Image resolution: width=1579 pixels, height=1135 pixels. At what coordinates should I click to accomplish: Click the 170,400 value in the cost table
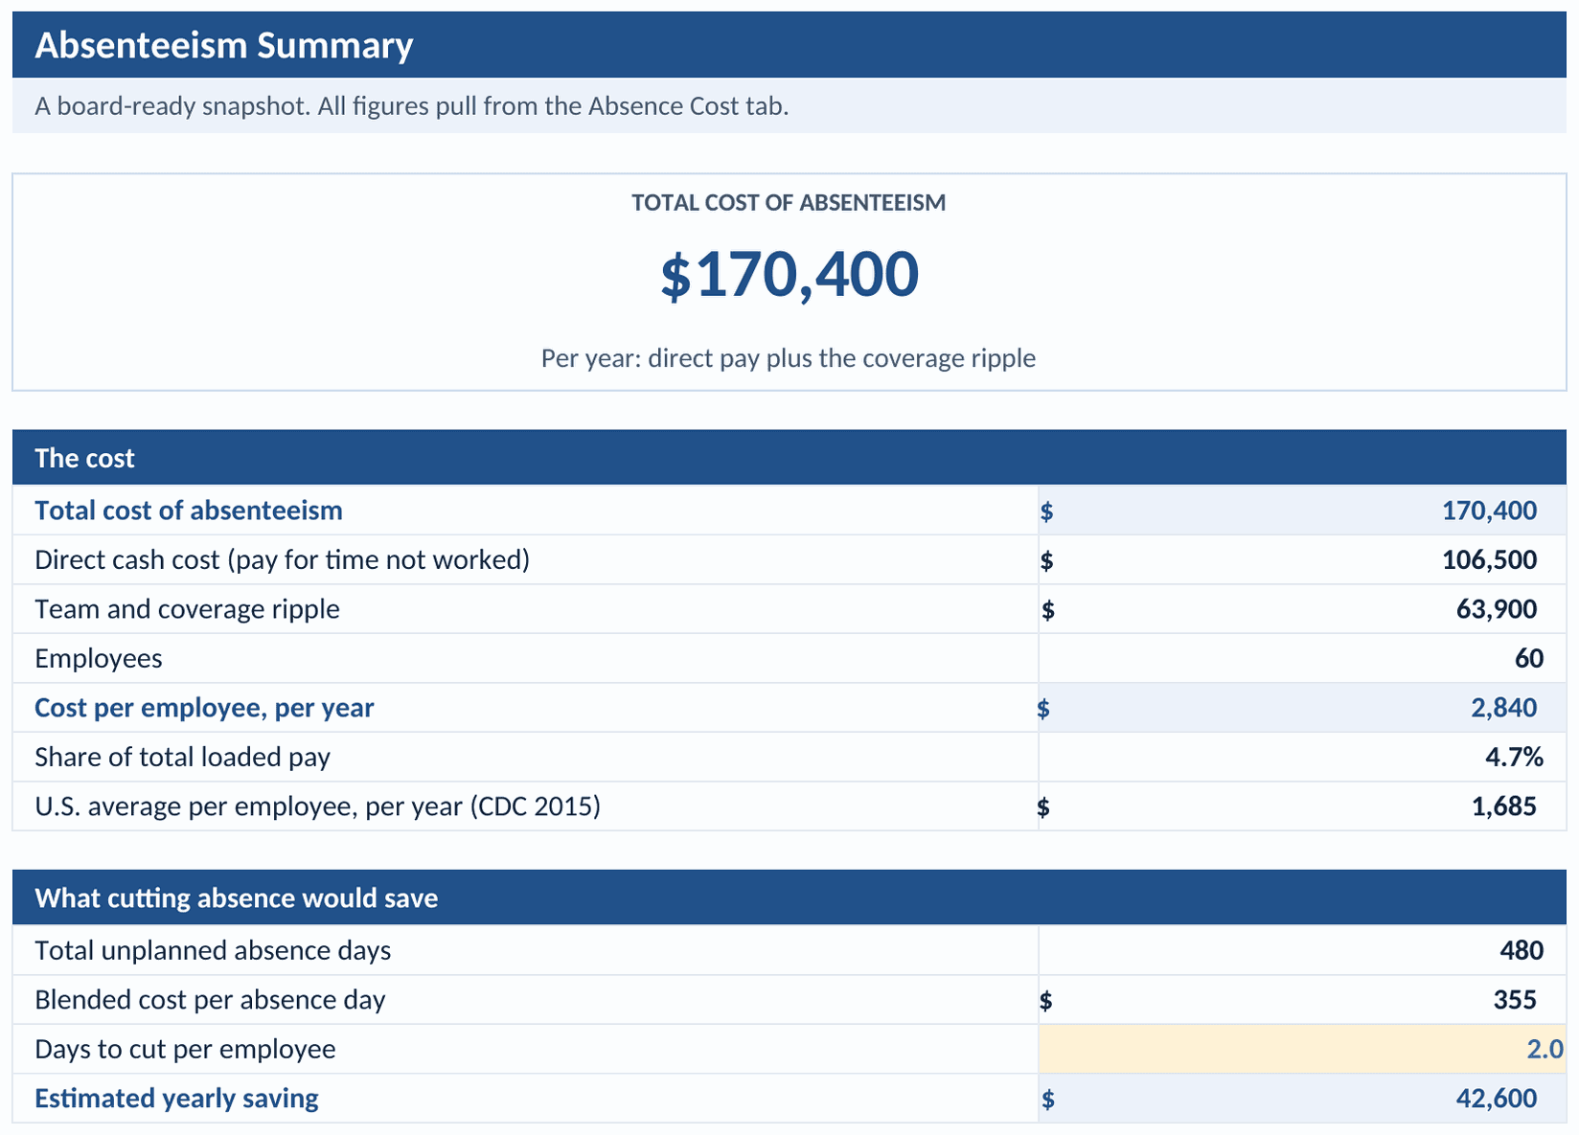(1489, 511)
